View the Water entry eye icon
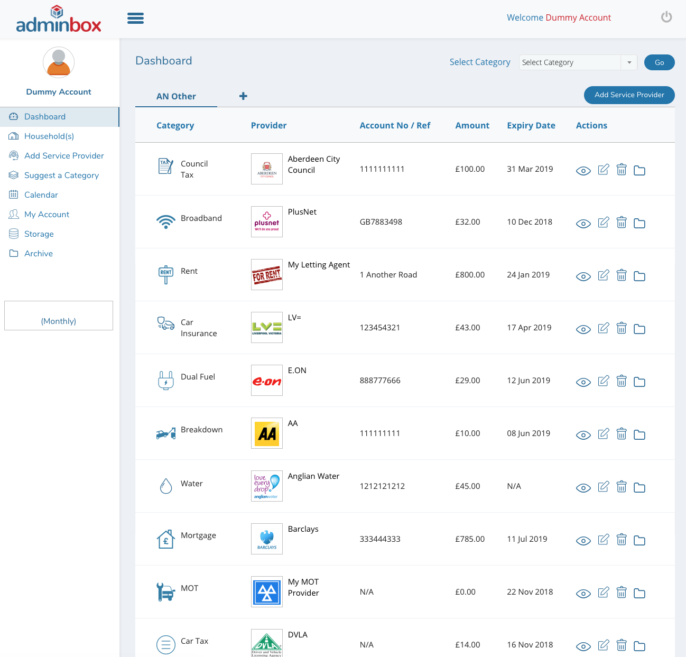 tap(583, 488)
